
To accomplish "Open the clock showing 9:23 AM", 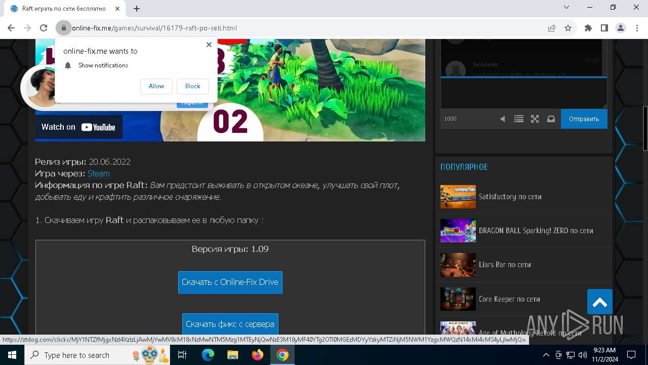I will coord(604,355).
